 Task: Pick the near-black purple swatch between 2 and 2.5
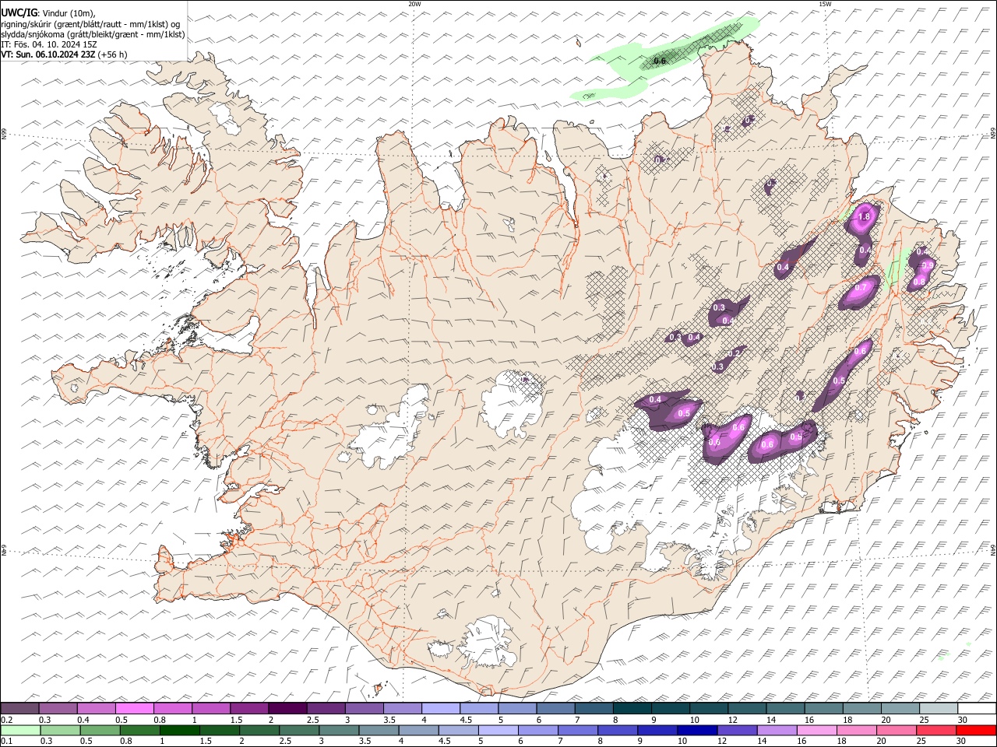287,709
